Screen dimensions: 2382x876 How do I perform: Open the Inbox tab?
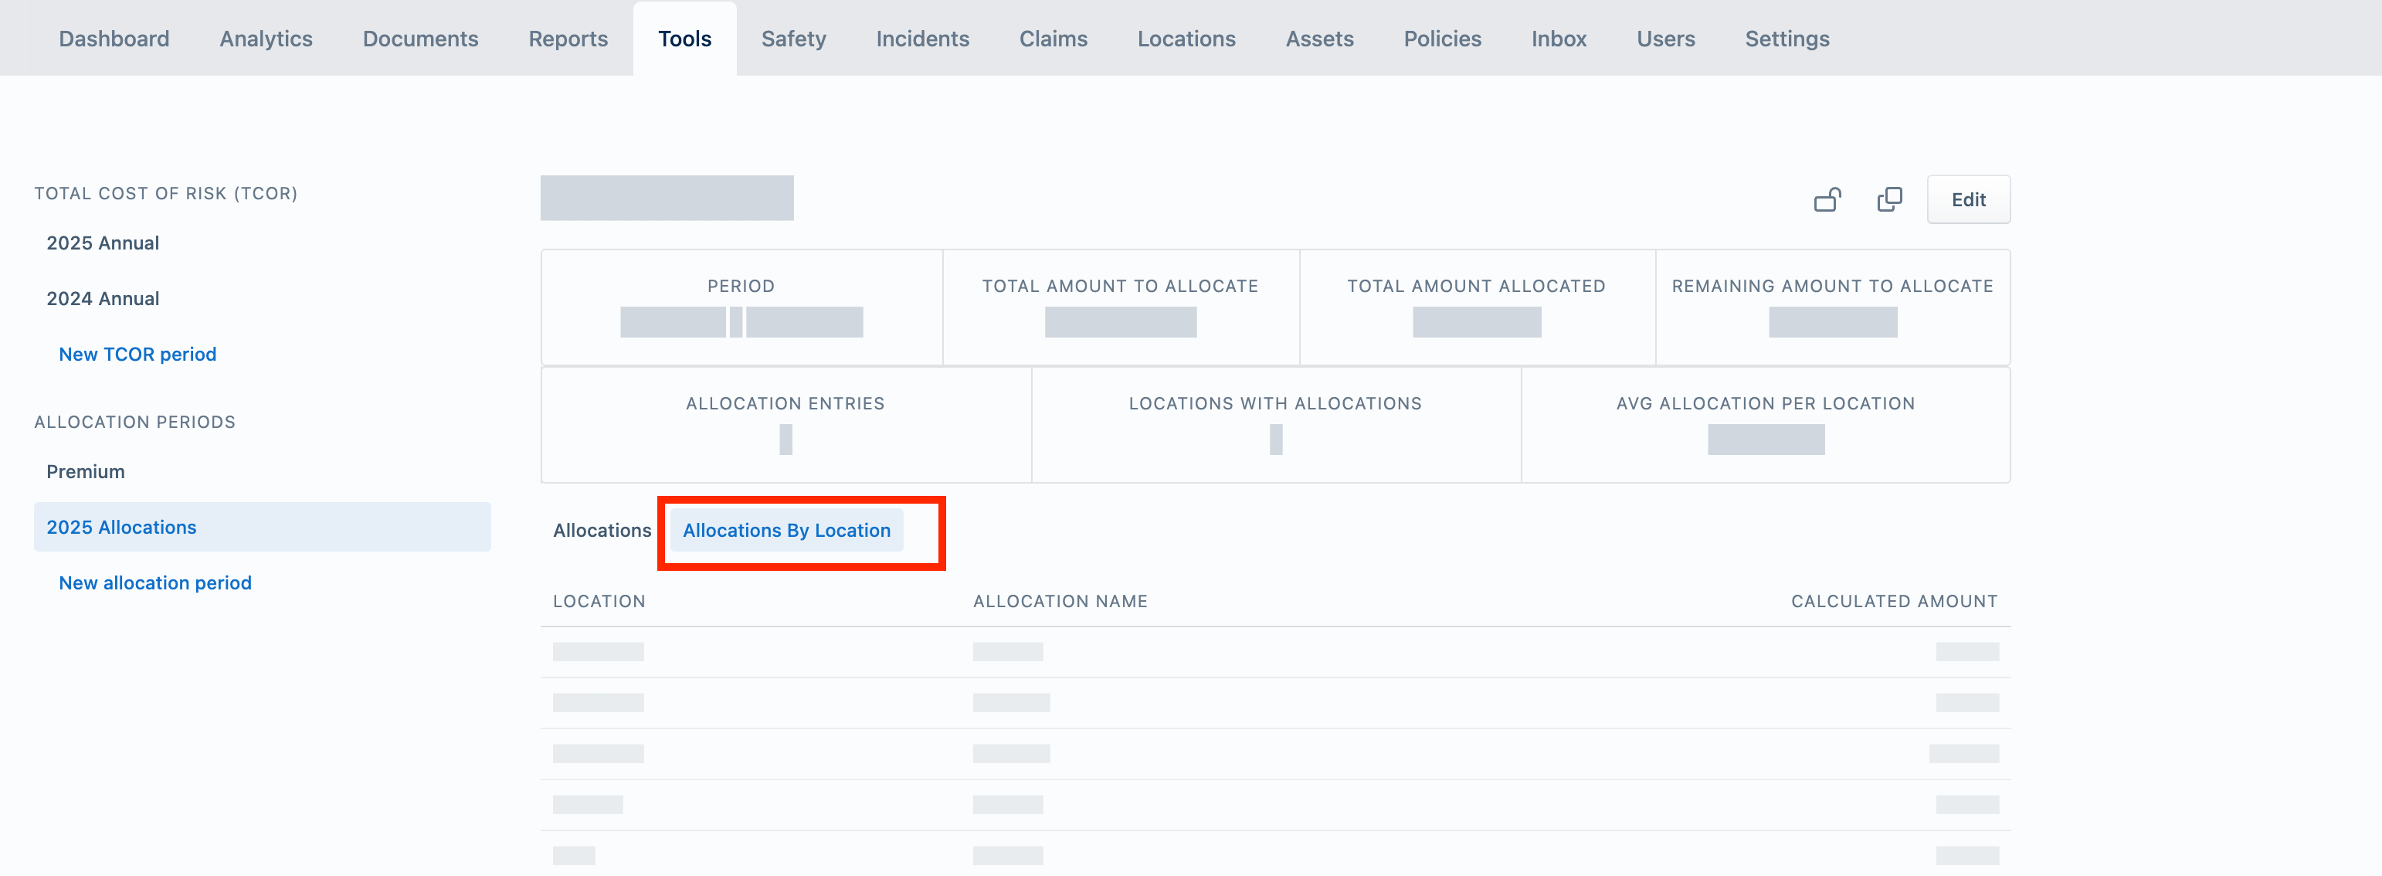pos(1558,39)
